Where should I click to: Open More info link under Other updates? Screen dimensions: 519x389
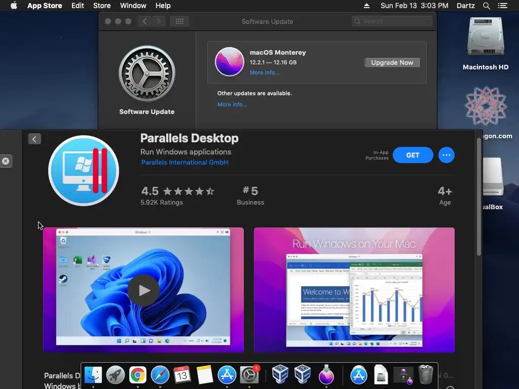[232, 104]
